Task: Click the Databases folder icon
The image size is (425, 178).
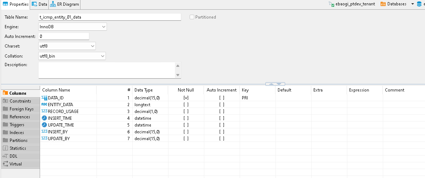Action: tap(383, 4)
